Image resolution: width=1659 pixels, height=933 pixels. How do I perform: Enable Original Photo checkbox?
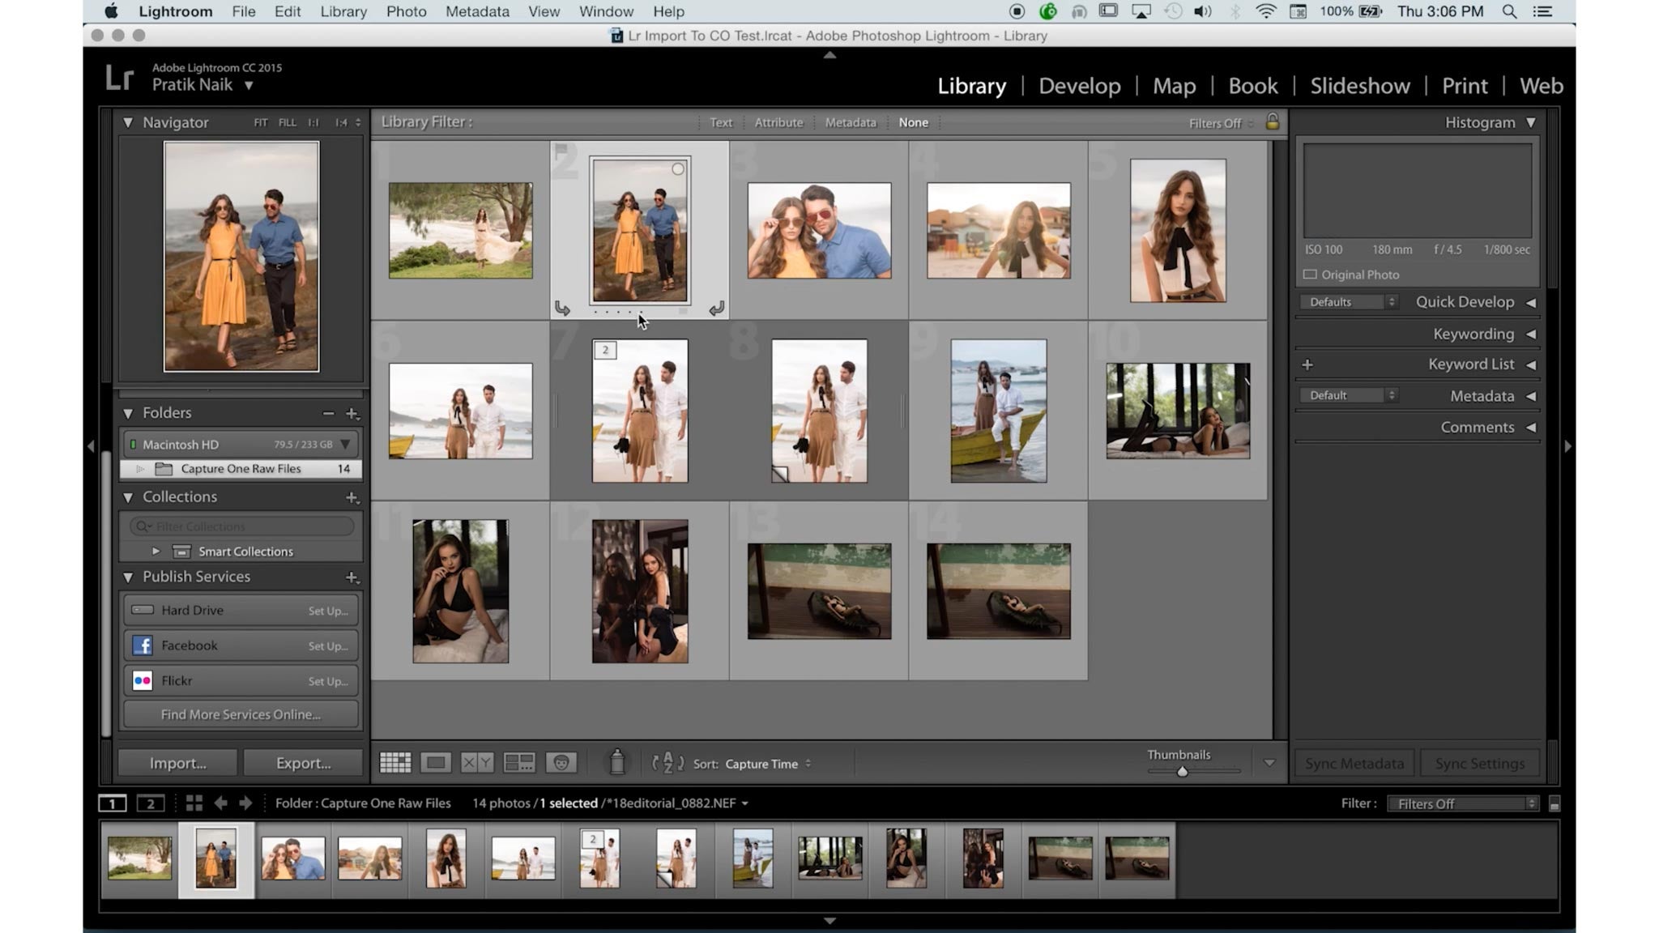1310,275
